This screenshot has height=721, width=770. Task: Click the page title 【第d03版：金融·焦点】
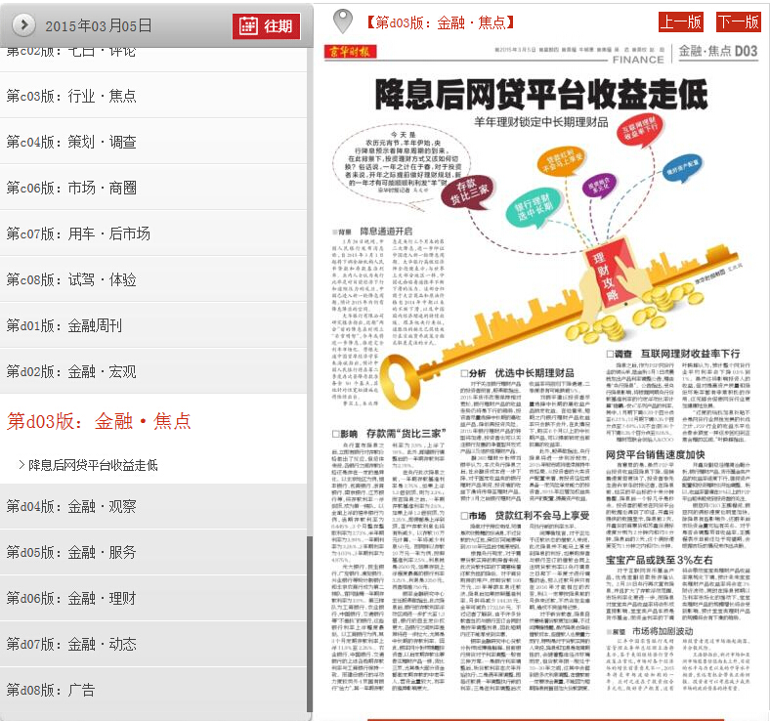point(441,22)
